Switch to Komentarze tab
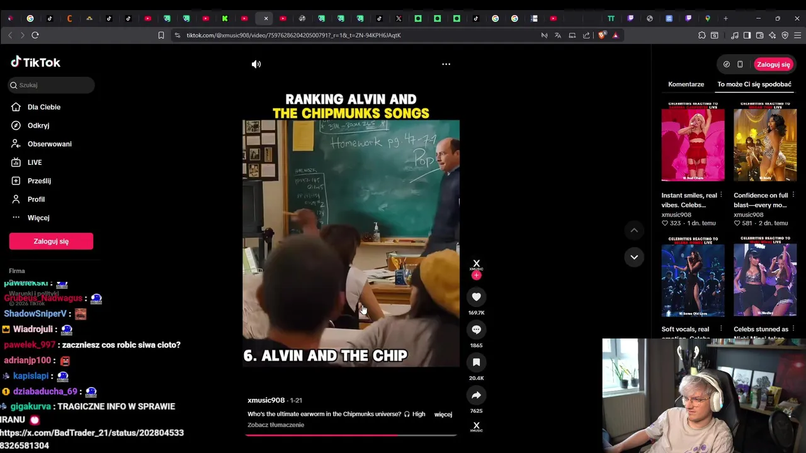 686,84
